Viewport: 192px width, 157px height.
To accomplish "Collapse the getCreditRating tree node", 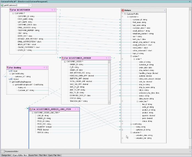I will point(10,74).
